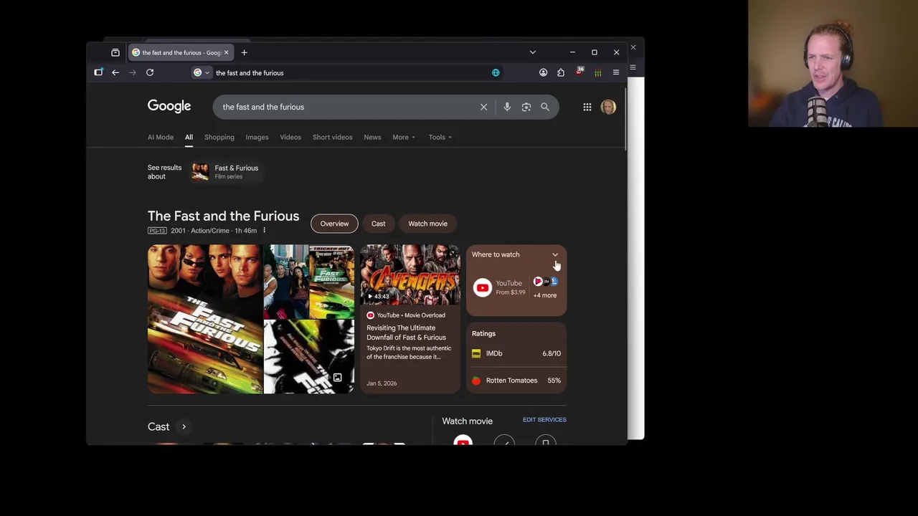The image size is (918, 516).
Task: Expand the Cast section arrow
Action: point(184,426)
